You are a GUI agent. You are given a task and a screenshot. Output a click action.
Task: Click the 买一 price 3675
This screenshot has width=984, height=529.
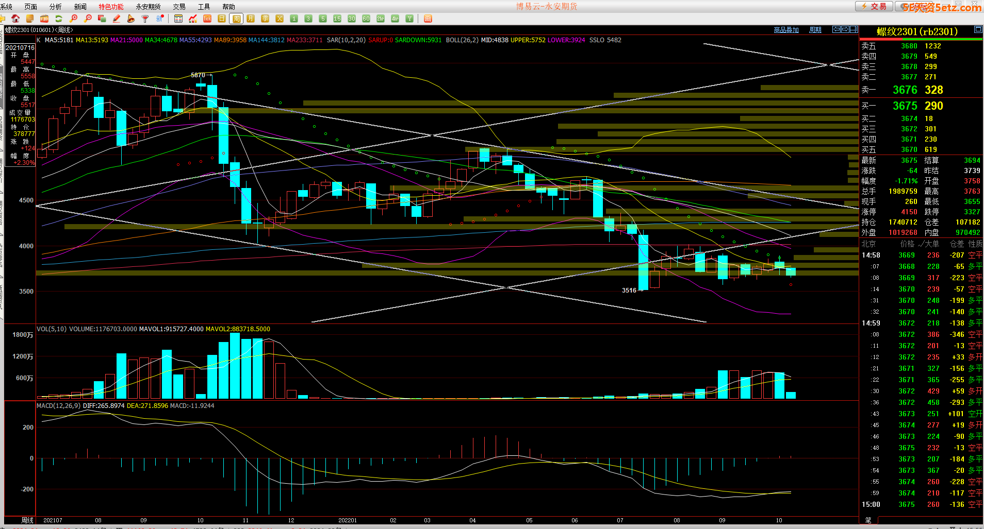click(x=905, y=106)
